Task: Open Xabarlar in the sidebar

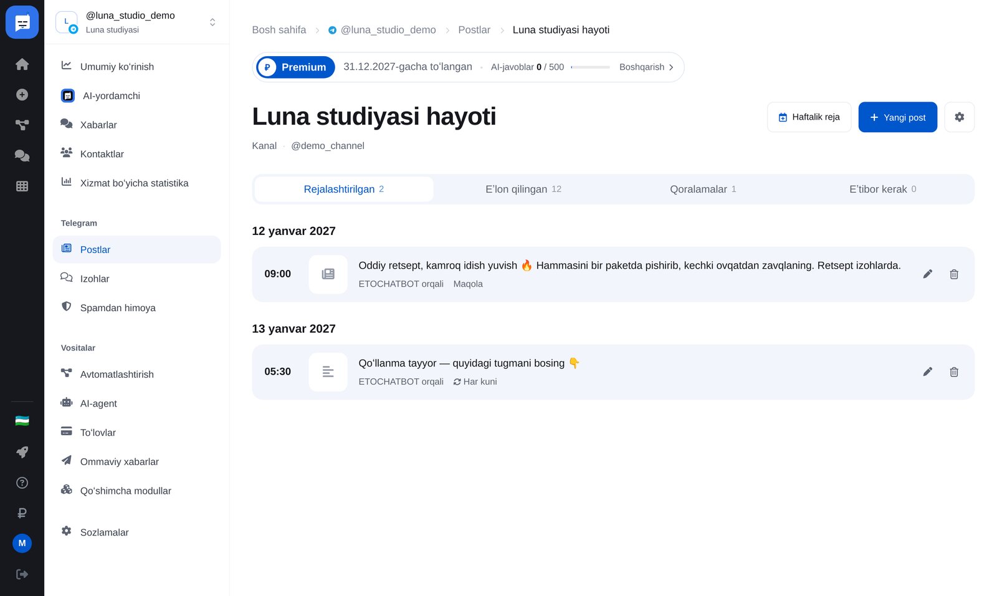Action: (136, 125)
